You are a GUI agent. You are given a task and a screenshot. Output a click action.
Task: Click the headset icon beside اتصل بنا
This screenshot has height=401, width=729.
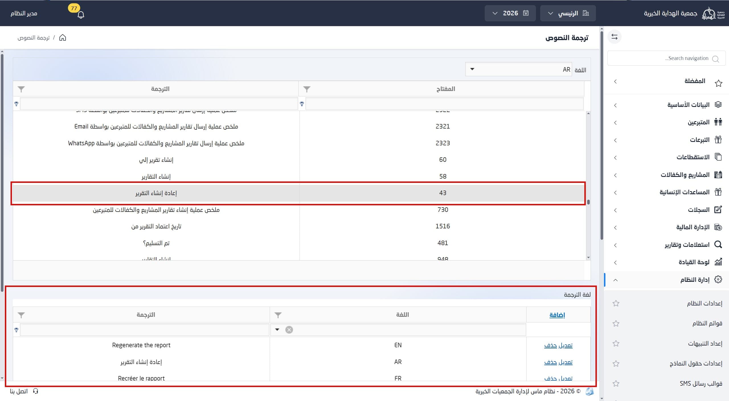click(x=36, y=391)
